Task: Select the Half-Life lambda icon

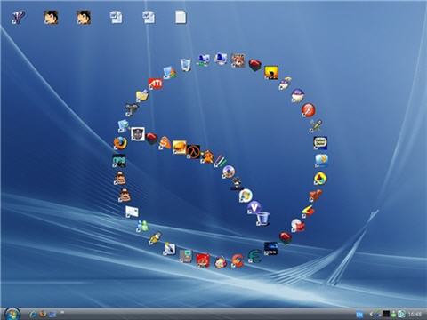Action: (194, 152)
